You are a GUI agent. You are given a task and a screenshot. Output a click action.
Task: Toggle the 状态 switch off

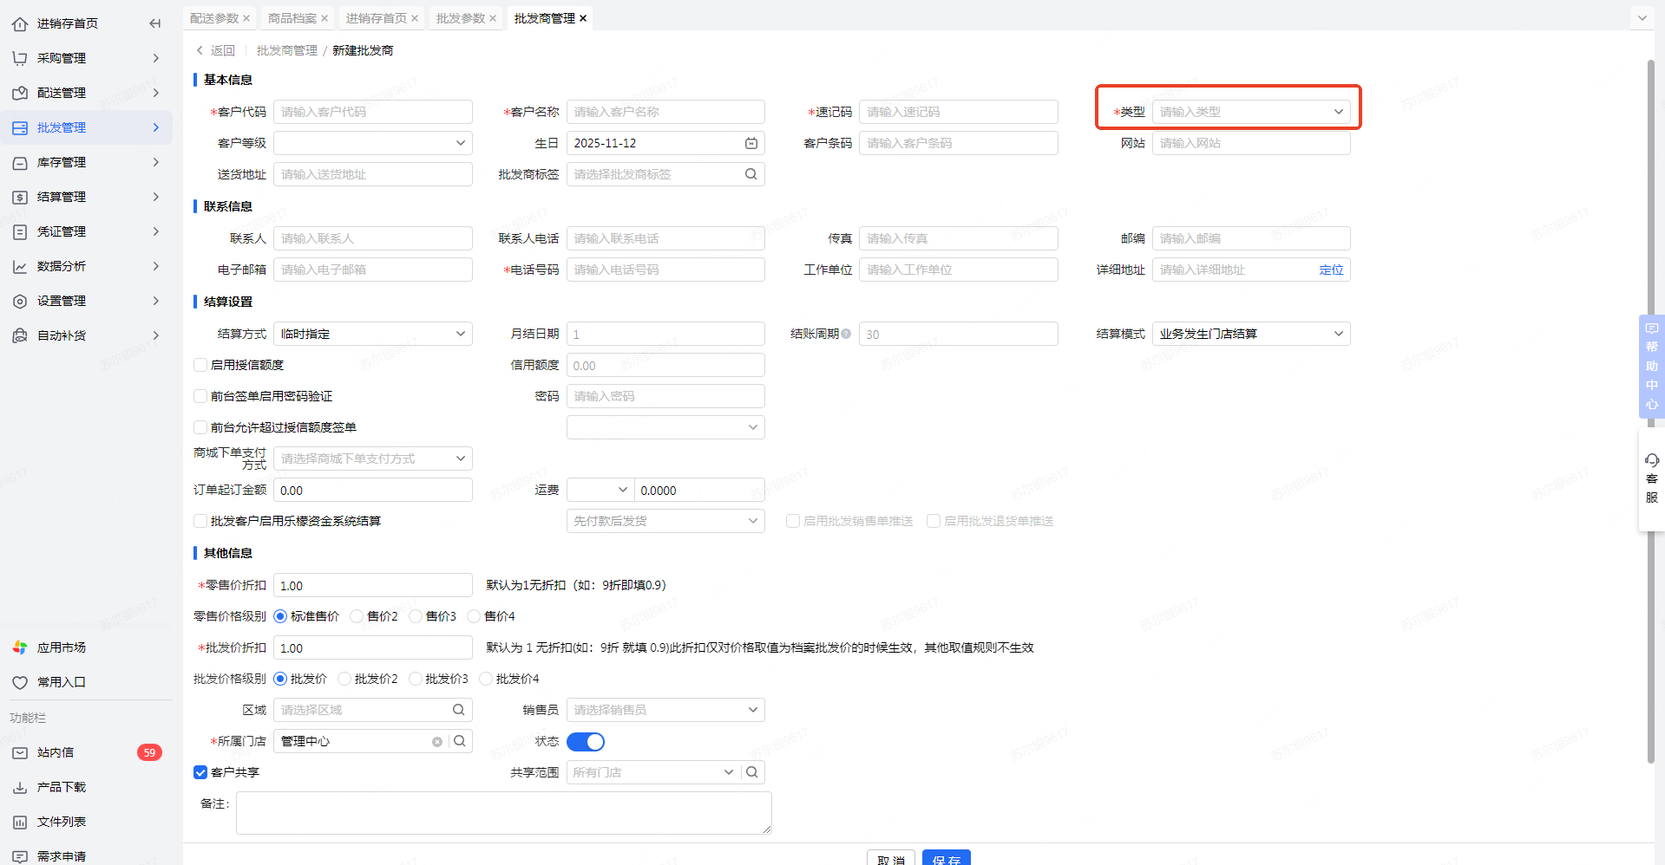coord(586,742)
